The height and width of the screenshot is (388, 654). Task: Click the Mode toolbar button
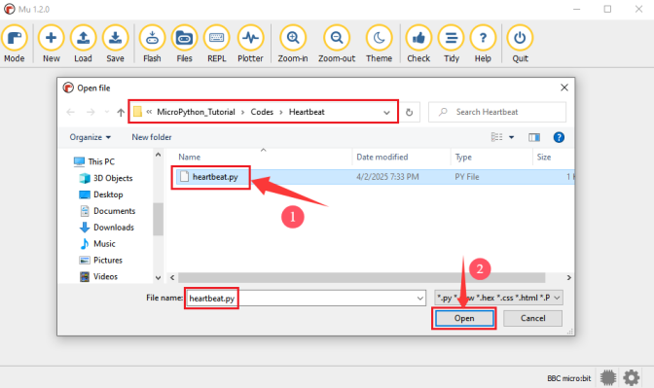click(x=15, y=44)
